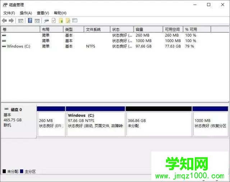The height and width of the screenshot is (182, 230).
Task: Minimize the Disk Management window
Action: coord(195,5)
